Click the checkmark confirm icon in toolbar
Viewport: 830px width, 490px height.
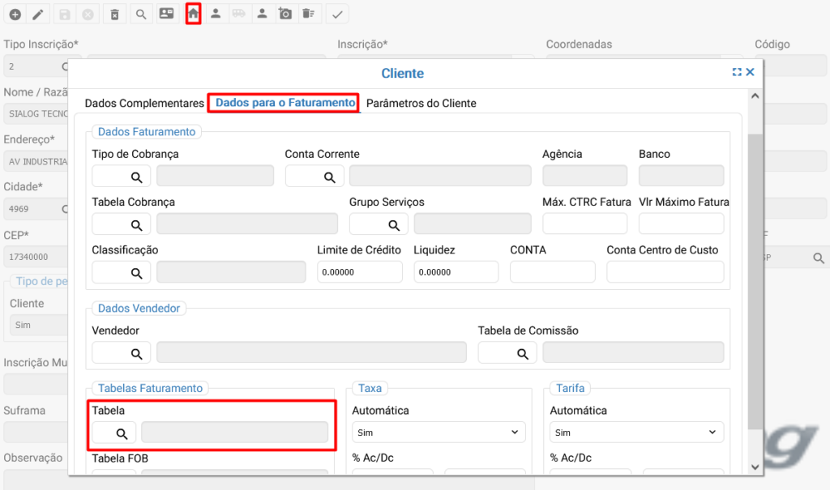pos(338,14)
